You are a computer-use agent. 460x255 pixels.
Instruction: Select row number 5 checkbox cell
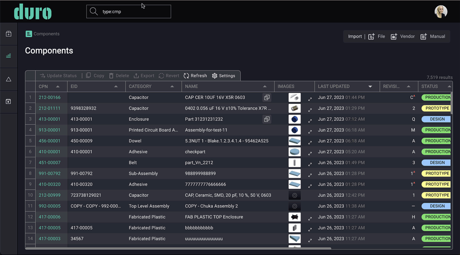point(30,141)
